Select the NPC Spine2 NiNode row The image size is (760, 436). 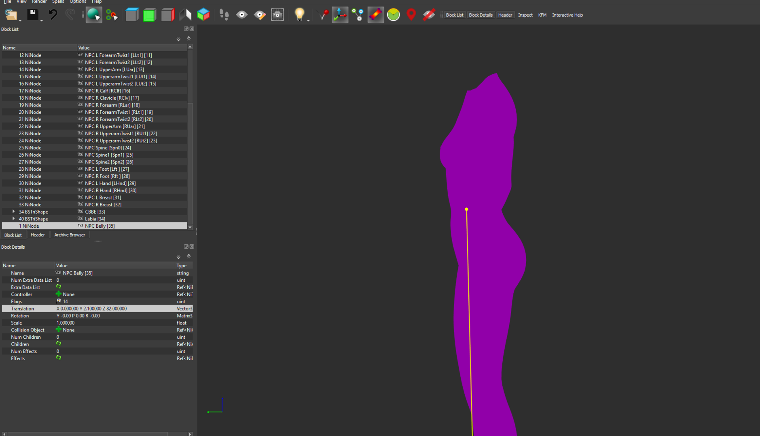(x=109, y=162)
